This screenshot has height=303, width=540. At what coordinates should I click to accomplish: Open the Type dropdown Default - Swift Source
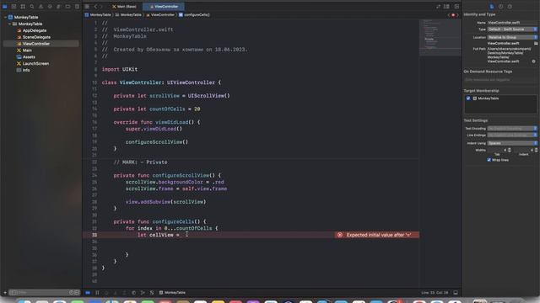pos(512,29)
